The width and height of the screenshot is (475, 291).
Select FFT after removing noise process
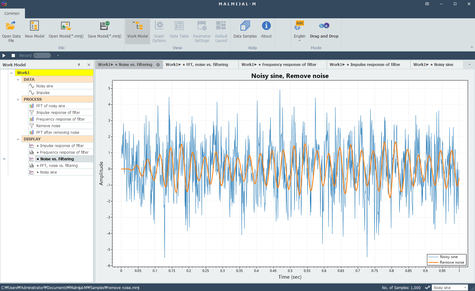click(61, 133)
